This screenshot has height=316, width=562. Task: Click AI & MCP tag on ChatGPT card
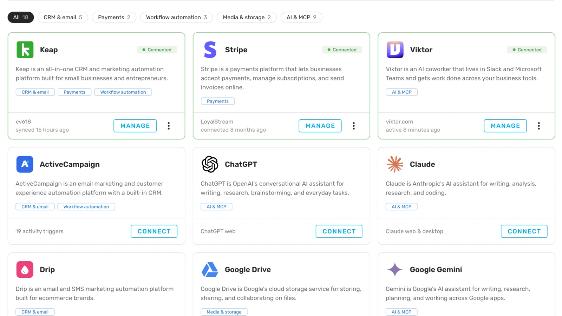pyautogui.click(x=216, y=207)
